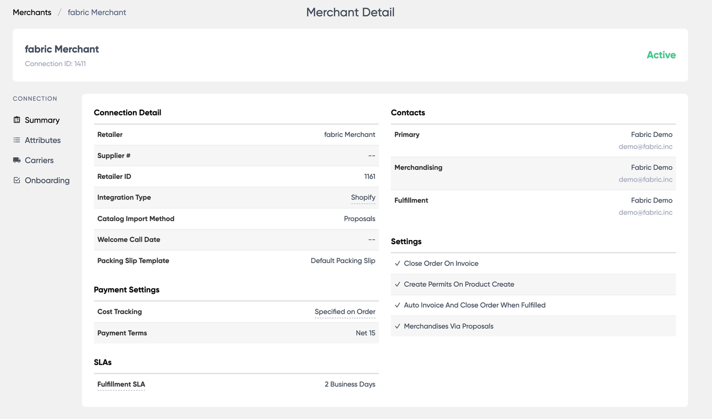
Task: Click the Fulfillment contact email address
Action: (x=645, y=212)
